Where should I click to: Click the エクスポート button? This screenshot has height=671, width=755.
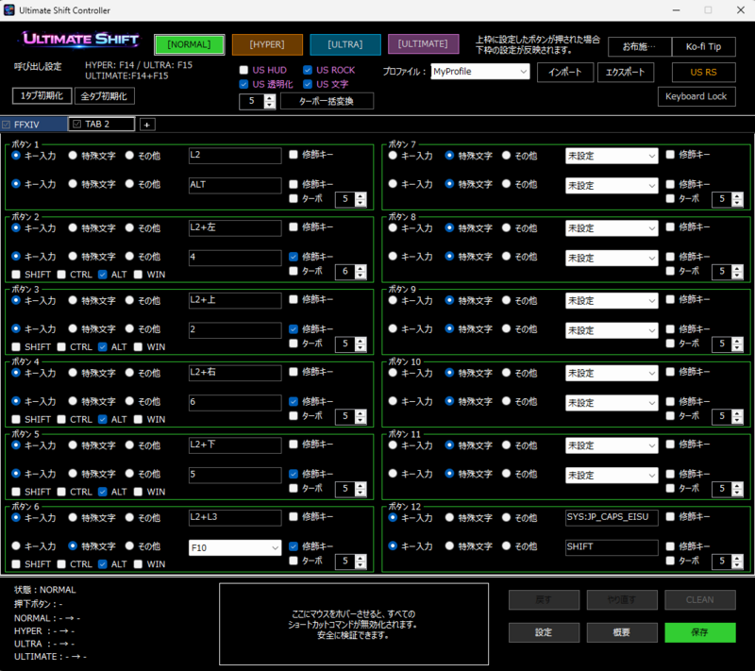(x=626, y=73)
